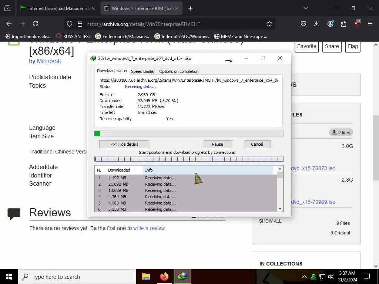
Task: Click SHOW ALL files link
Action: 270,221
